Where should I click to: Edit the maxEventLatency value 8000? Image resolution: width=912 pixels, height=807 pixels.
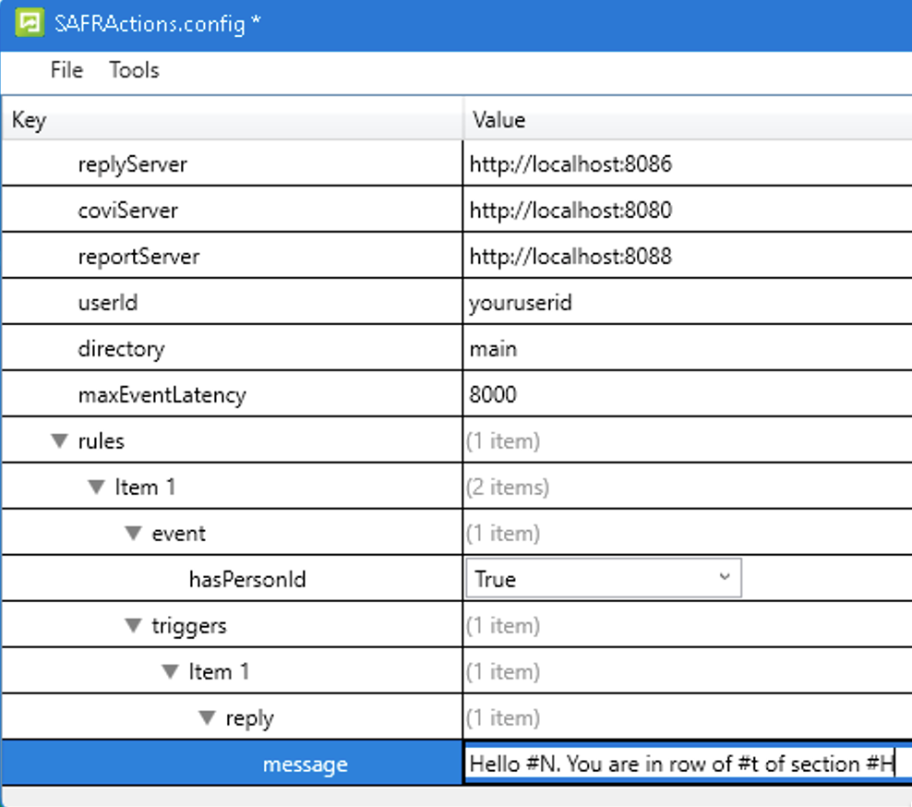[493, 395]
